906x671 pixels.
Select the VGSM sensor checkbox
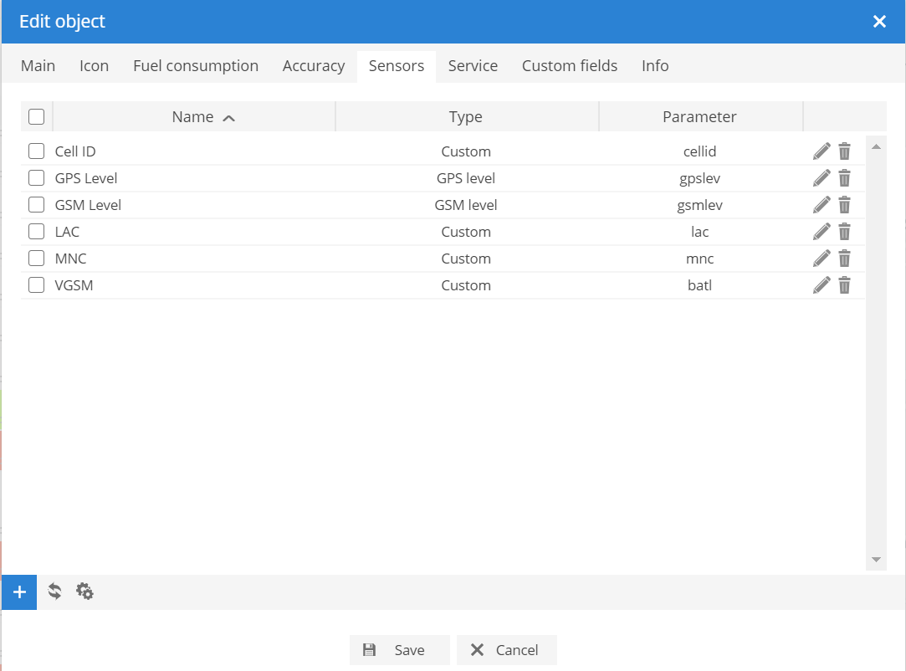click(x=37, y=285)
